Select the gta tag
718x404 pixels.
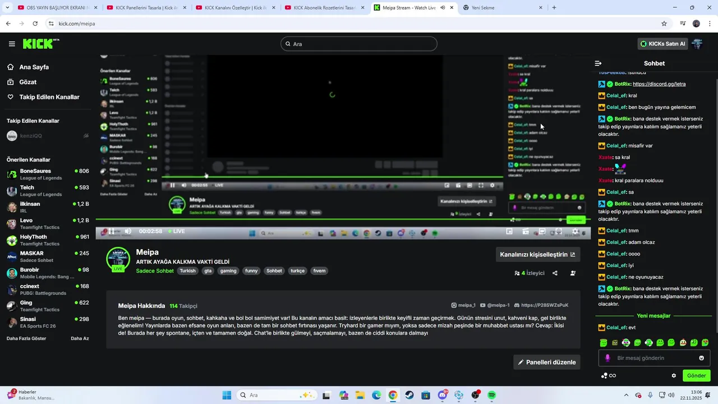(208, 271)
